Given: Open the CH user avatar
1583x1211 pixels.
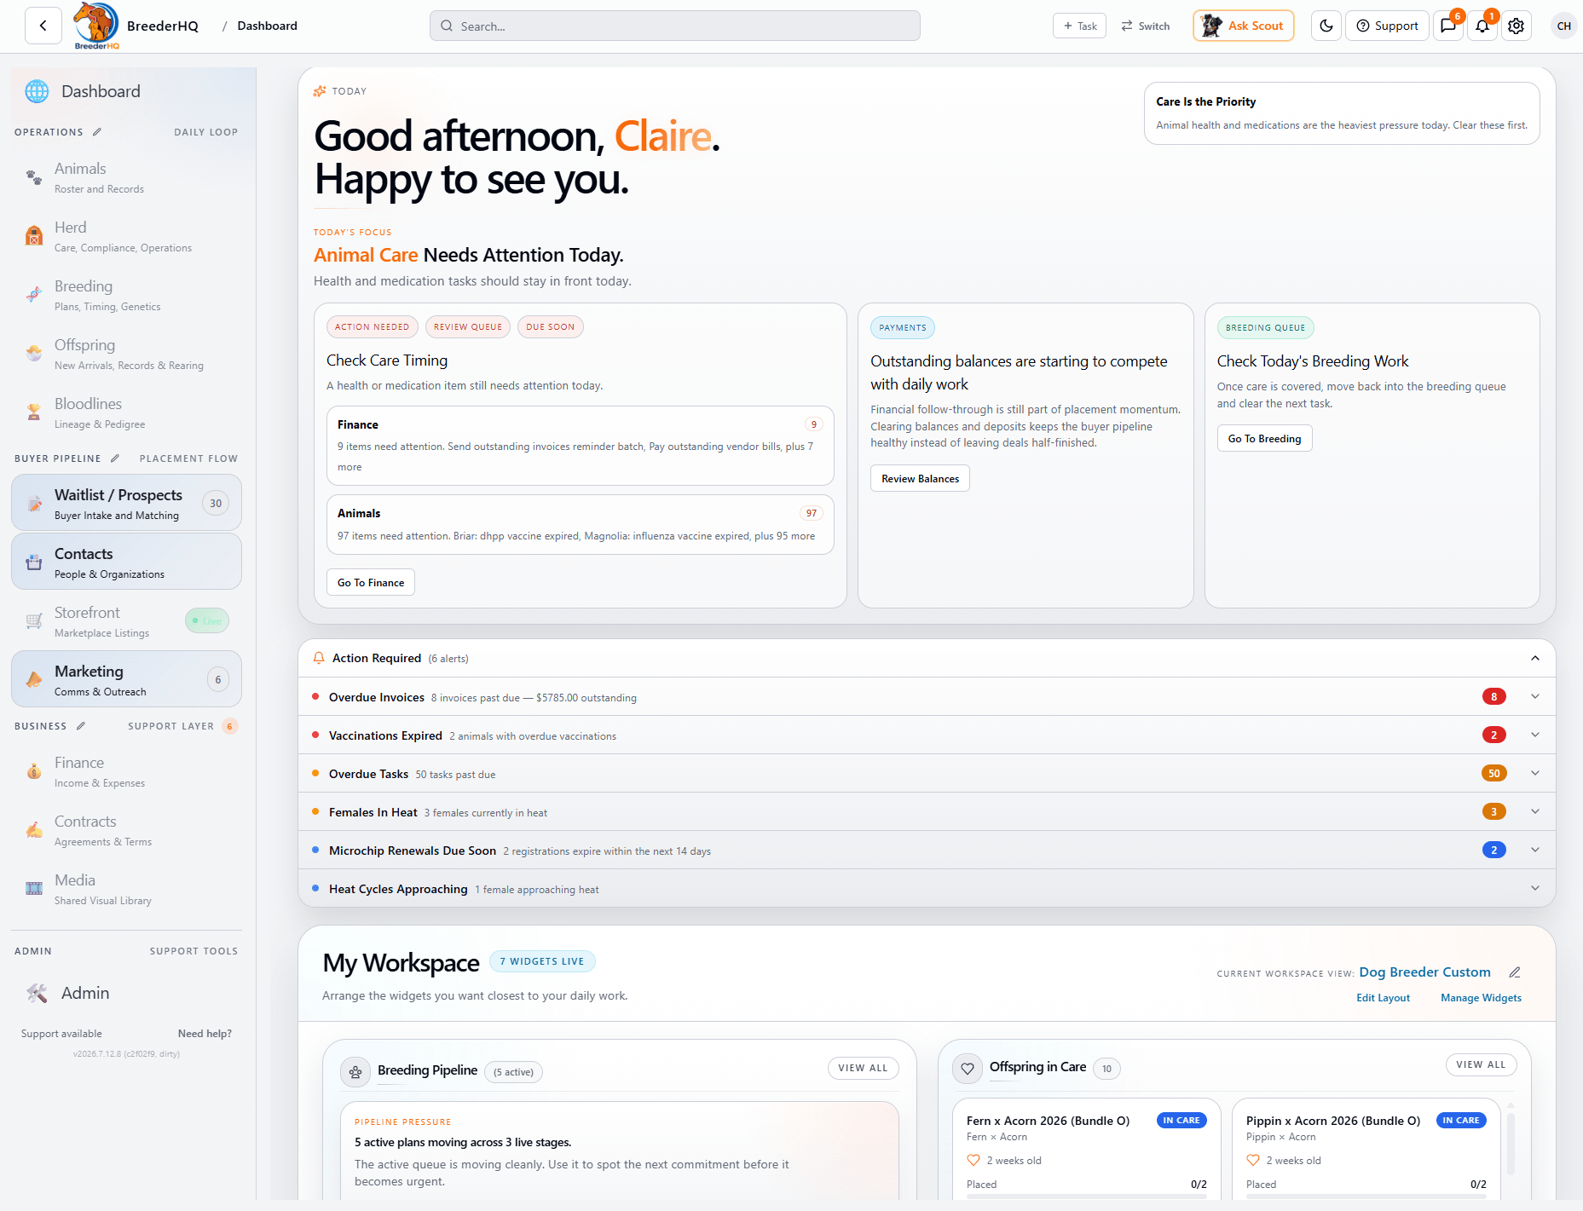Looking at the screenshot, I should (1564, 26).
